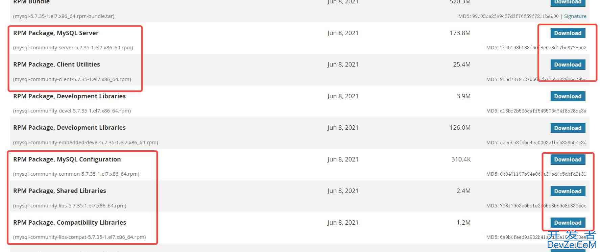Download the mysql-community-devel package

click(x=568, y=96)
